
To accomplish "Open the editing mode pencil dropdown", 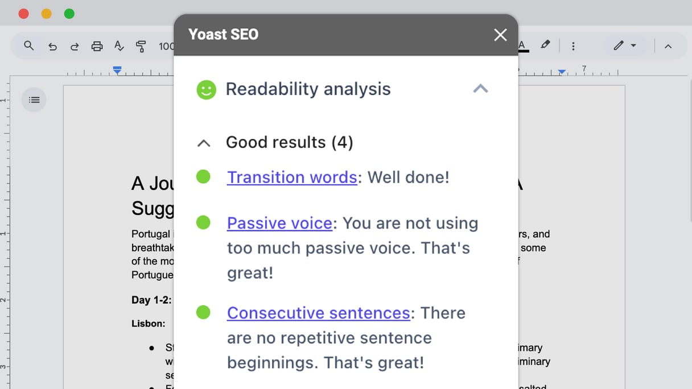I will (625, 45).
